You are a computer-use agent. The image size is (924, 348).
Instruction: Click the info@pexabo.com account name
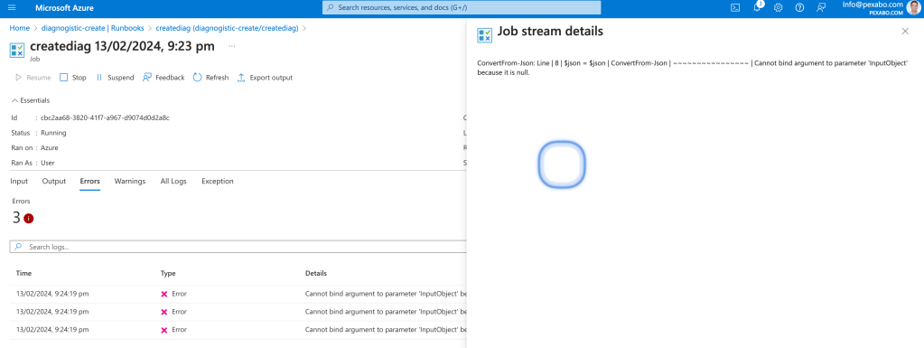tap(873, 5)
